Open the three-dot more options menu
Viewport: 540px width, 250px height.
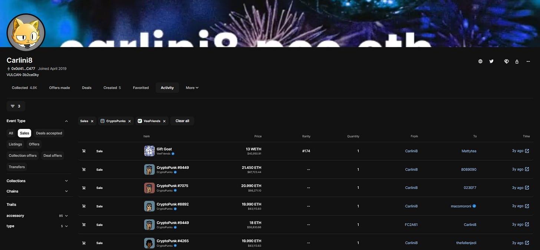point(528,61)
